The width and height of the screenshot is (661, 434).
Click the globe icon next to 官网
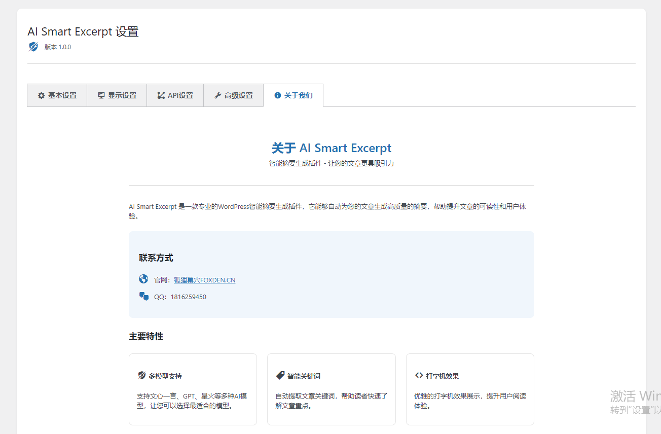pyautogui.click(x=143, y=279)
